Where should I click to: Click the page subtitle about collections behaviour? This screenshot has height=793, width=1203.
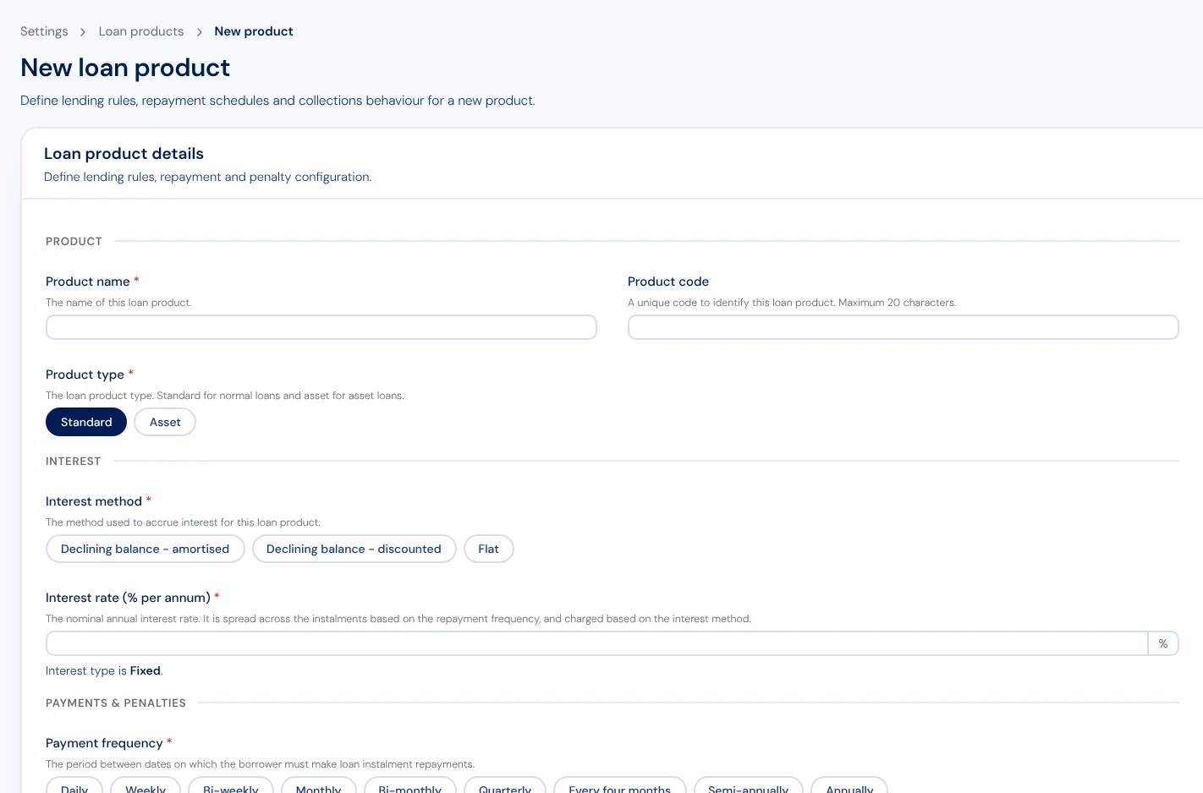pos(277,101)
